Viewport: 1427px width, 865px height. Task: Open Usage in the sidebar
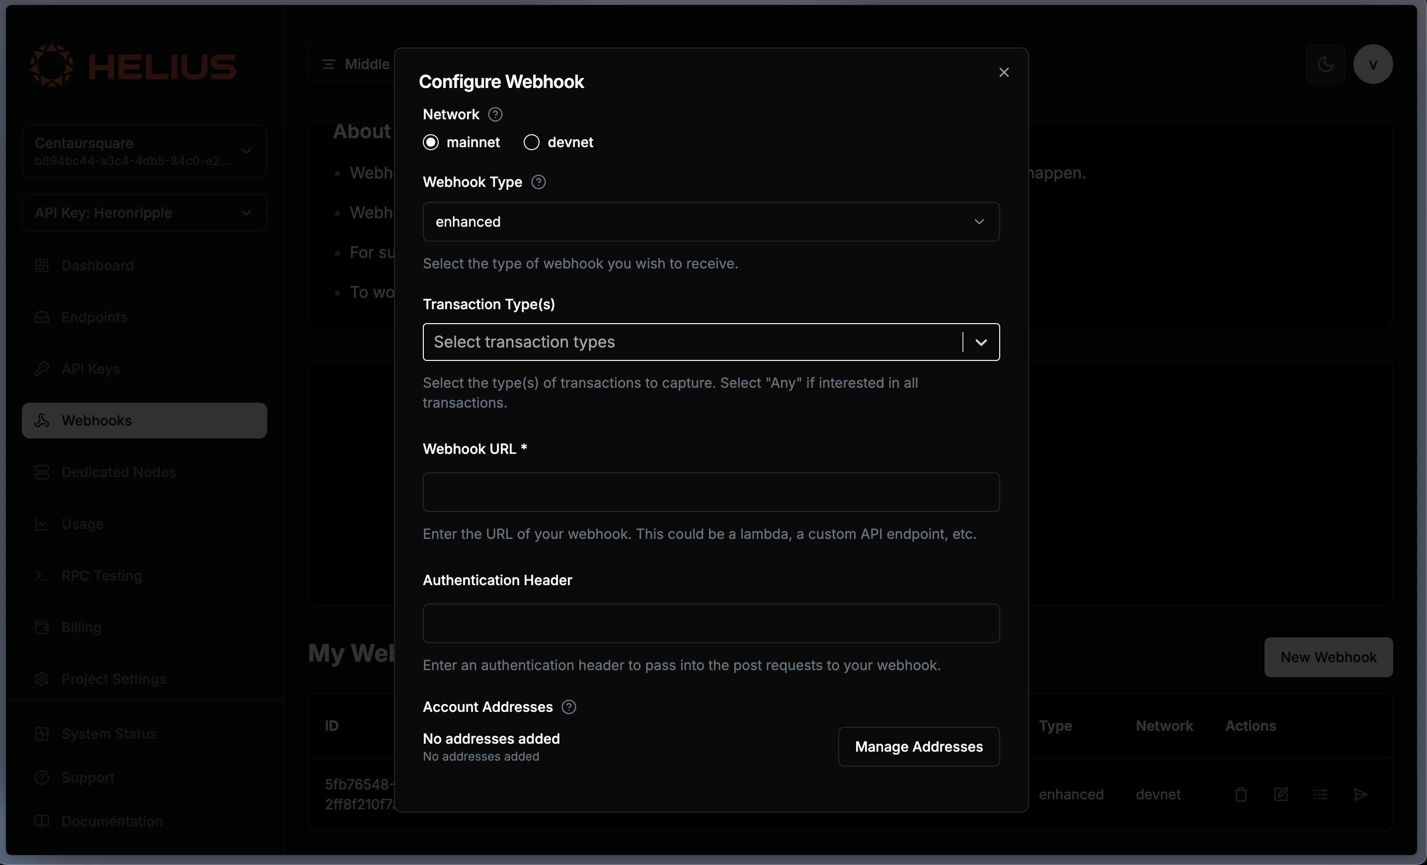pyautogui.click(x=144, y=524)
